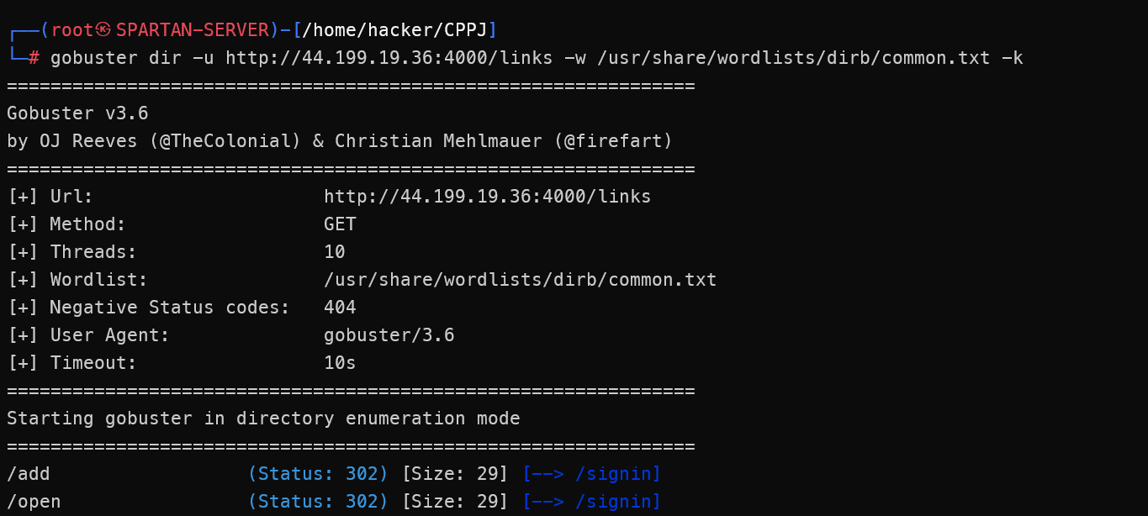Click the /home/hacker/CPPJ working directory path

click(x=394, y=30)
